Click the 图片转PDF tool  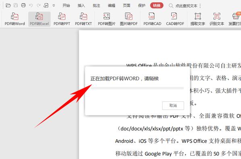129,19
